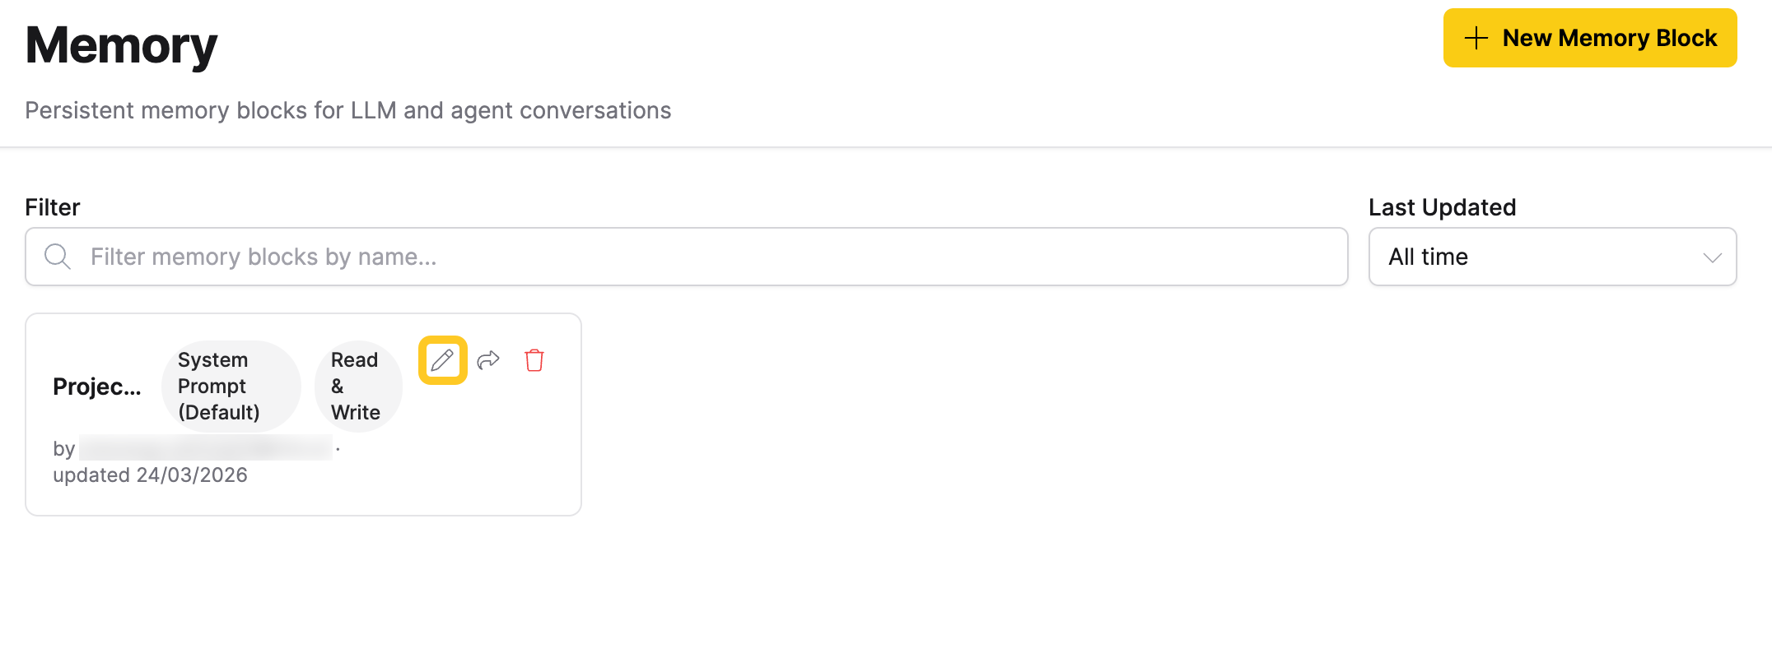The image size is (1772, 653).
Task: Click the magnifying glass search icon
Action: (57, 257)
